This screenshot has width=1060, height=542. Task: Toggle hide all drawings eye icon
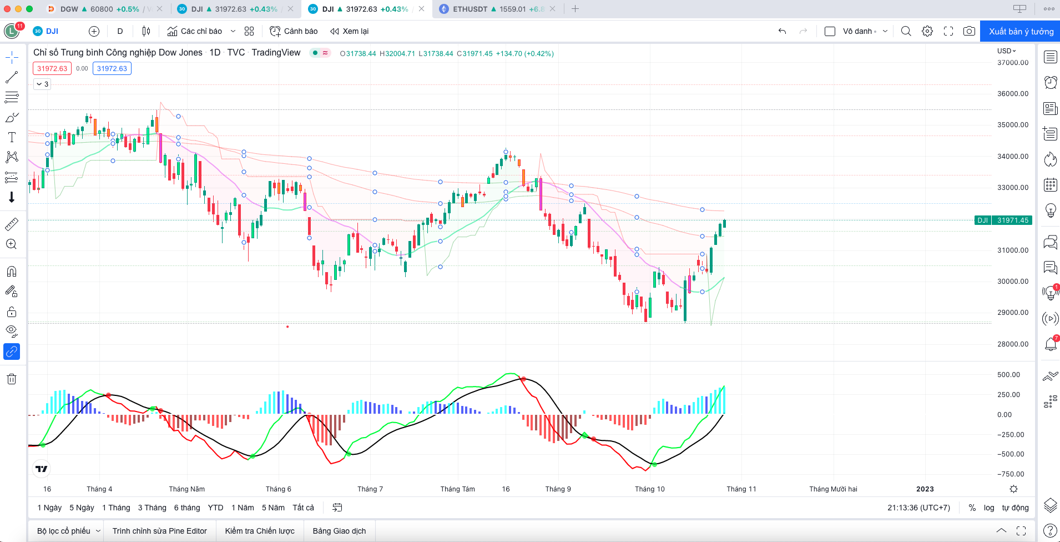12,332
